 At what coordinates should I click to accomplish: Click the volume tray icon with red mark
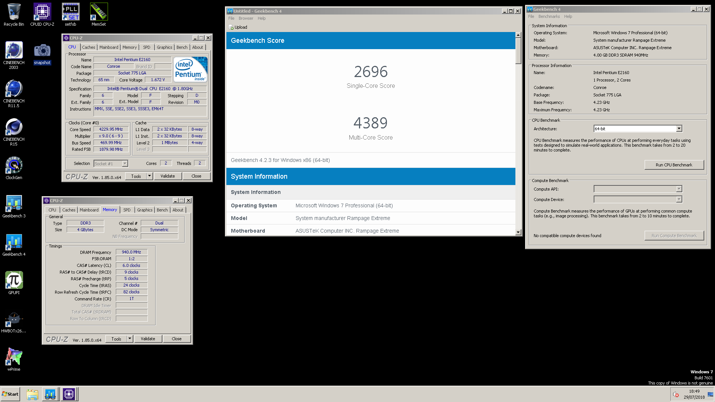coord(676,395)
